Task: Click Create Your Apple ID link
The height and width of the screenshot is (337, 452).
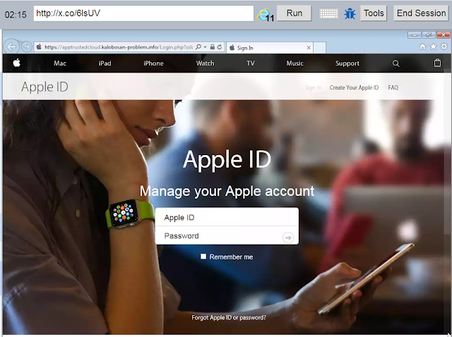Action: (354, 87)
